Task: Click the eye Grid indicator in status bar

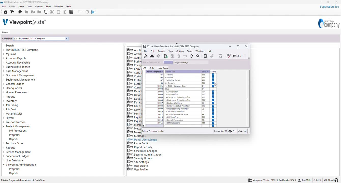Action: tap(232, 131)
